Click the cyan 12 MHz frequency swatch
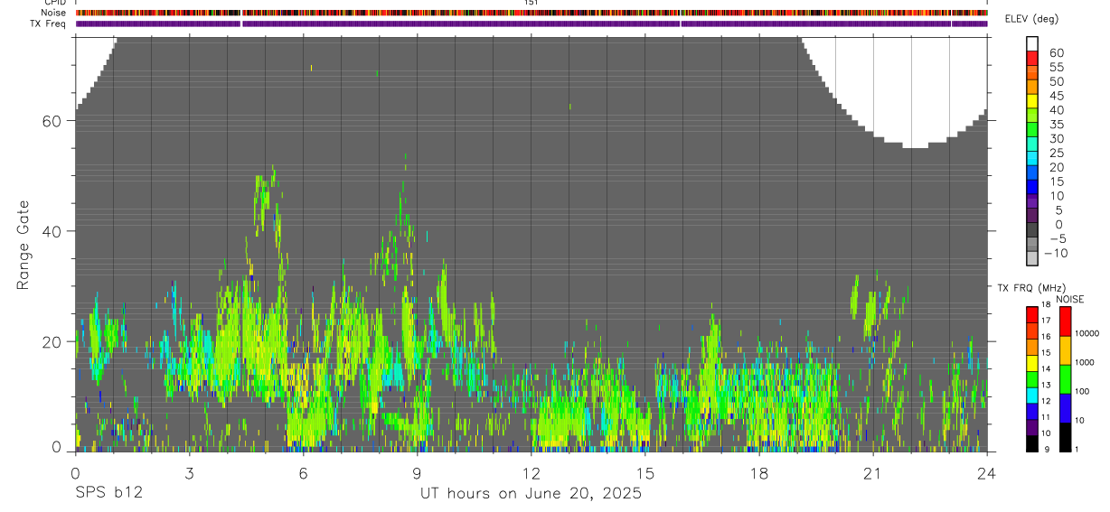The width and height of the screenshot is (1110, 512). click(x=1032, y=396)
